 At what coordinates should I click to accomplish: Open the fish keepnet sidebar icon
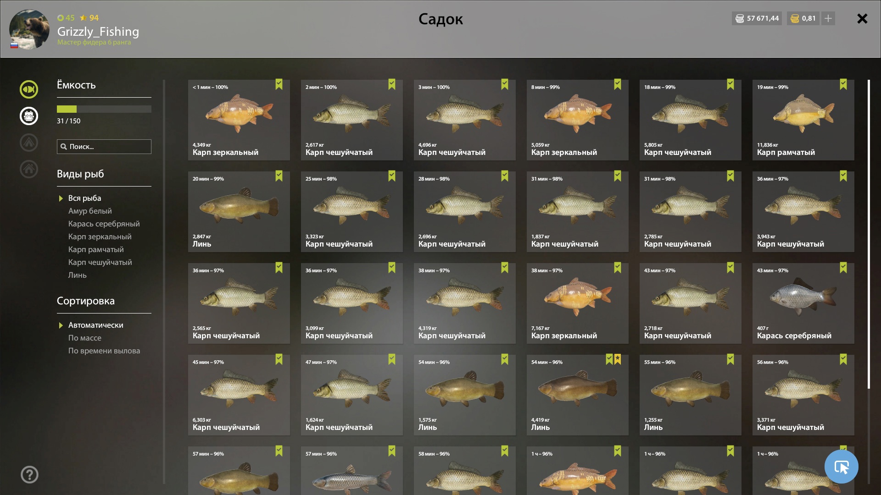(29, 89)
